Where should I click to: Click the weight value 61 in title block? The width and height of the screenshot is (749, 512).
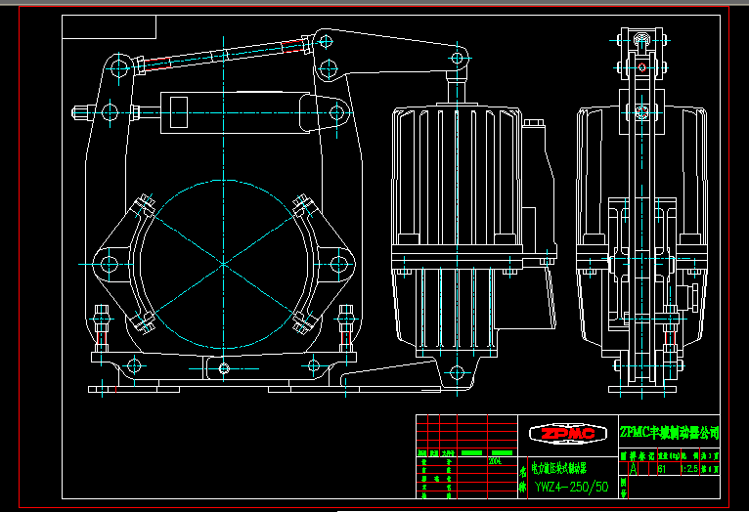click(662, 469)
